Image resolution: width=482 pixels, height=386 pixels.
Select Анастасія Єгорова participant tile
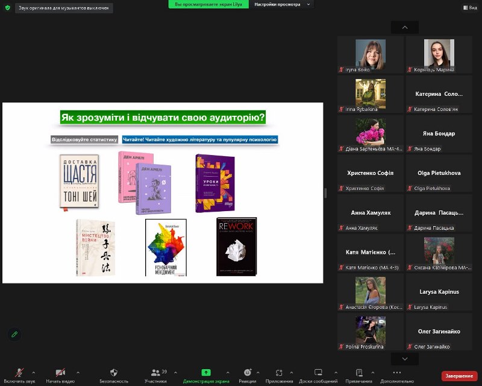pyautogui.click(x=371, y=292)
